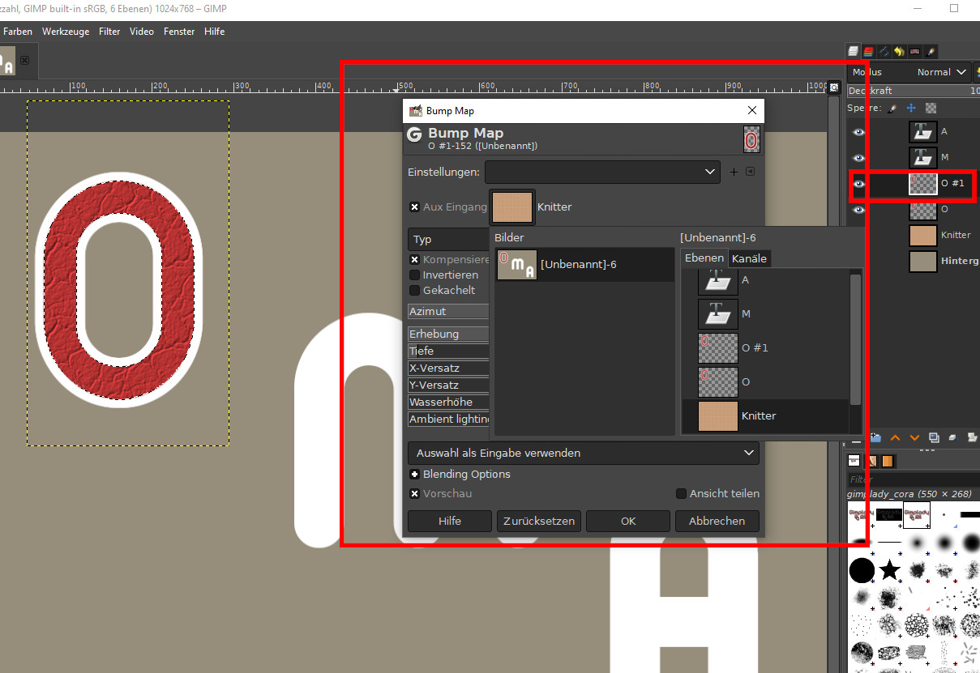This screenshot has height=673, width=980.
Task: Lower the layer with the orange down arrow
Action: pyautogui.click(x=914, y=437)
